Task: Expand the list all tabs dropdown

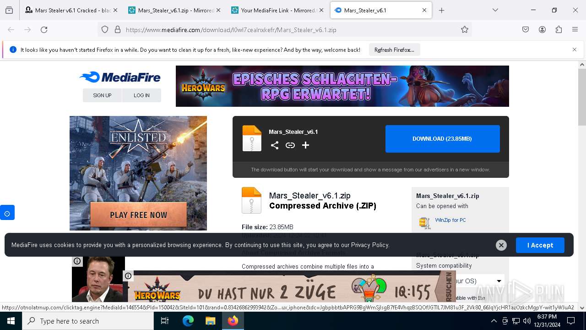Action: point(495,10)
